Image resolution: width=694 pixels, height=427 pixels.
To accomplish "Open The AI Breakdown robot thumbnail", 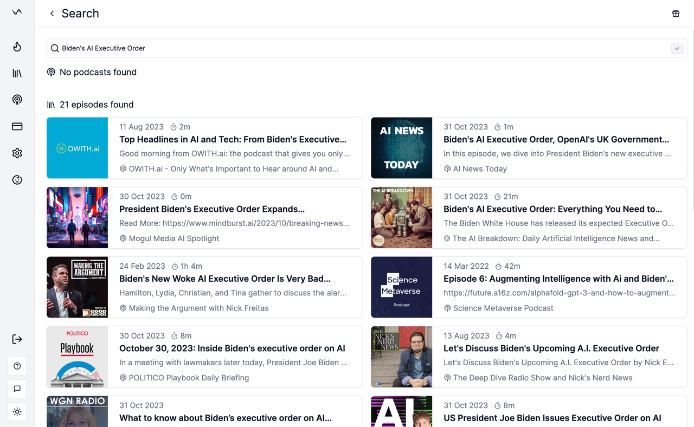I will (x=402, y=218).
